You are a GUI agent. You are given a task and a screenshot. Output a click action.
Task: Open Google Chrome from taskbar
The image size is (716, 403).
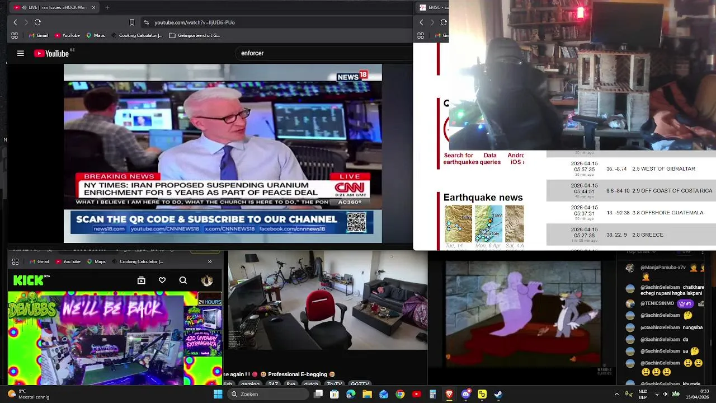400,394
